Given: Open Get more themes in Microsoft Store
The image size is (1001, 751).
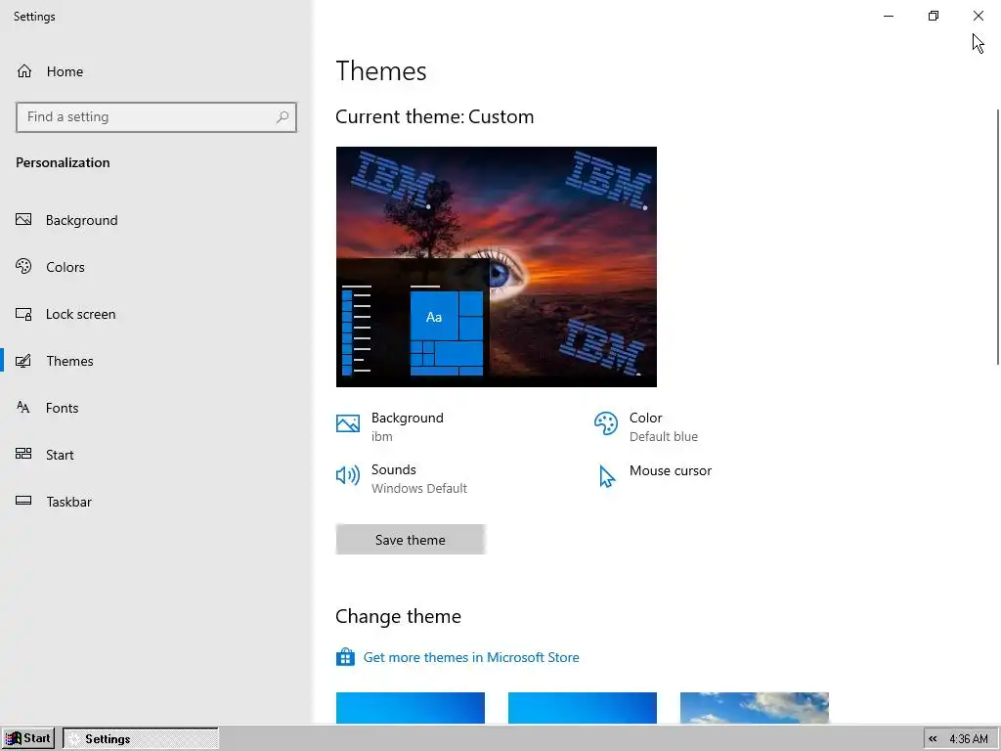Looking at the screenshot, I should [x=471, y=657].
